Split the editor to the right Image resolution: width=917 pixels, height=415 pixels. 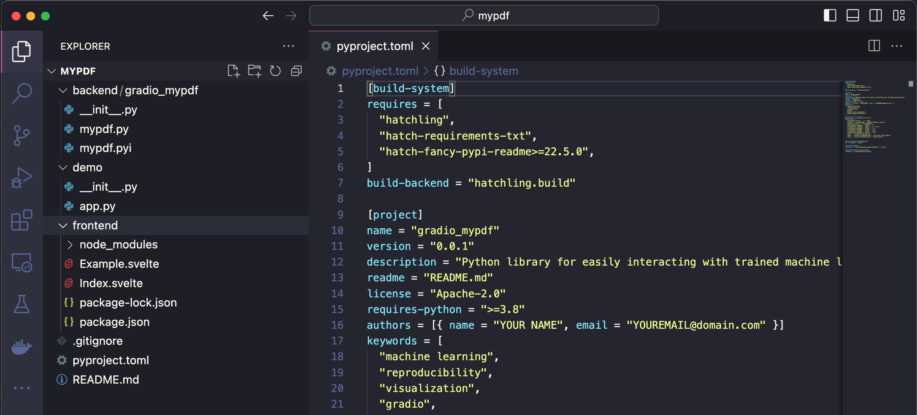[x=874, y=46]
